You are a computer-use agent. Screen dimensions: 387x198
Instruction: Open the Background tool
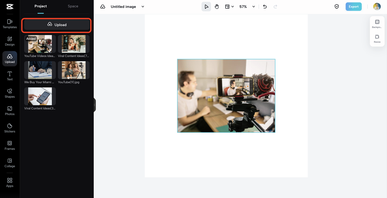pyautogui.click(x=377, y=24)
